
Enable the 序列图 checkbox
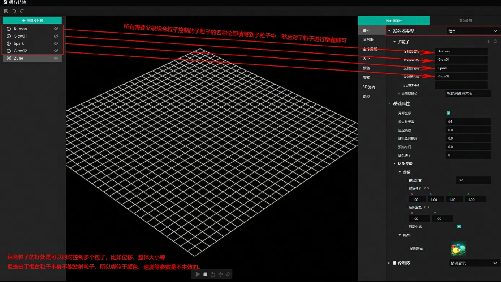click(x=395, y=263)
